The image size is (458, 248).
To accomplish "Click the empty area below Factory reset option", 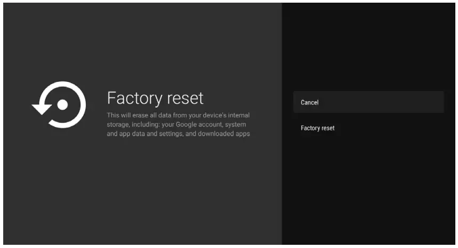I will coord(369,186).
